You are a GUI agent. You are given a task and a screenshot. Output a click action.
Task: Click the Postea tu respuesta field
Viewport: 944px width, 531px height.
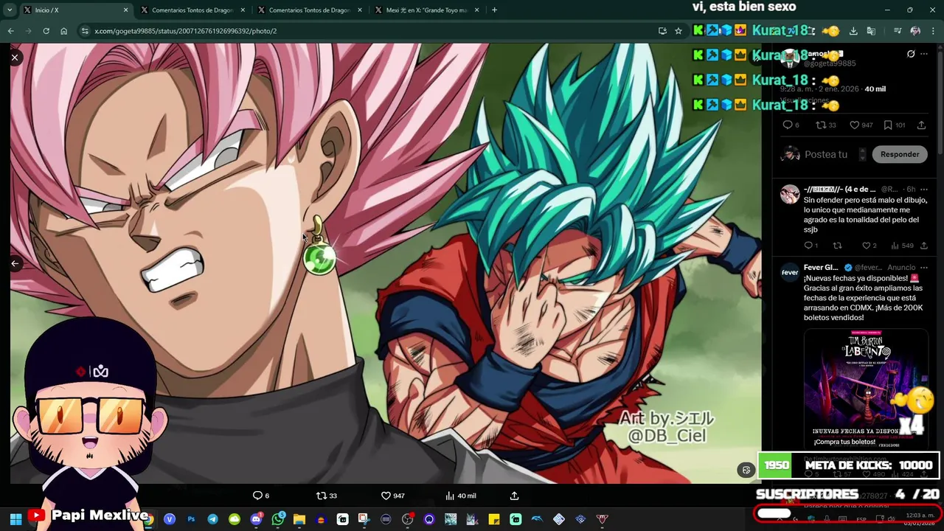coord(826,154)
